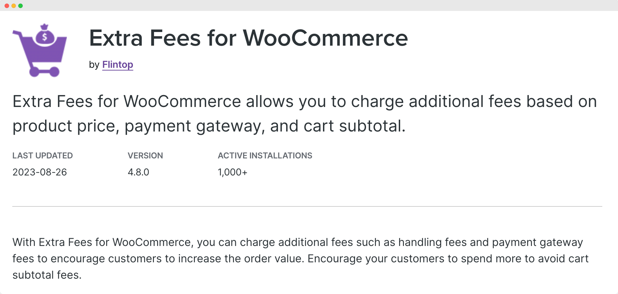
Task: Select the LAST UPDATED label
Action: tap(42, 155)
